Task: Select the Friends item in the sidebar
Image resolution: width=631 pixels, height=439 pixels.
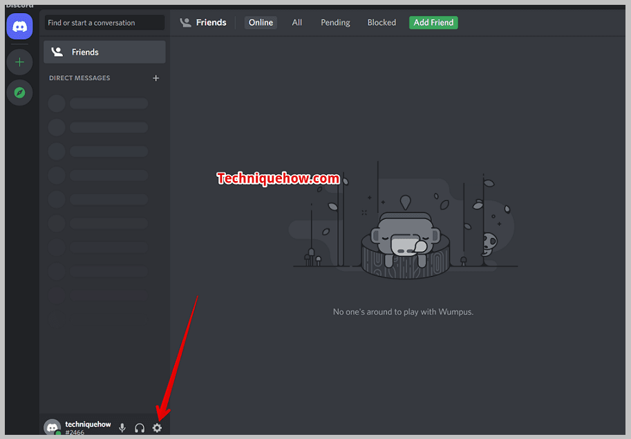Action: pyautogui.click(x=104, y=52)
